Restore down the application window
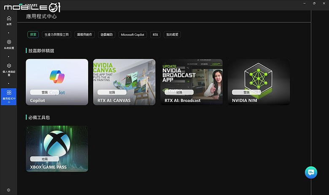Image resolution: width=329 pixels, height=195 pixels. [x=314, y=3]
